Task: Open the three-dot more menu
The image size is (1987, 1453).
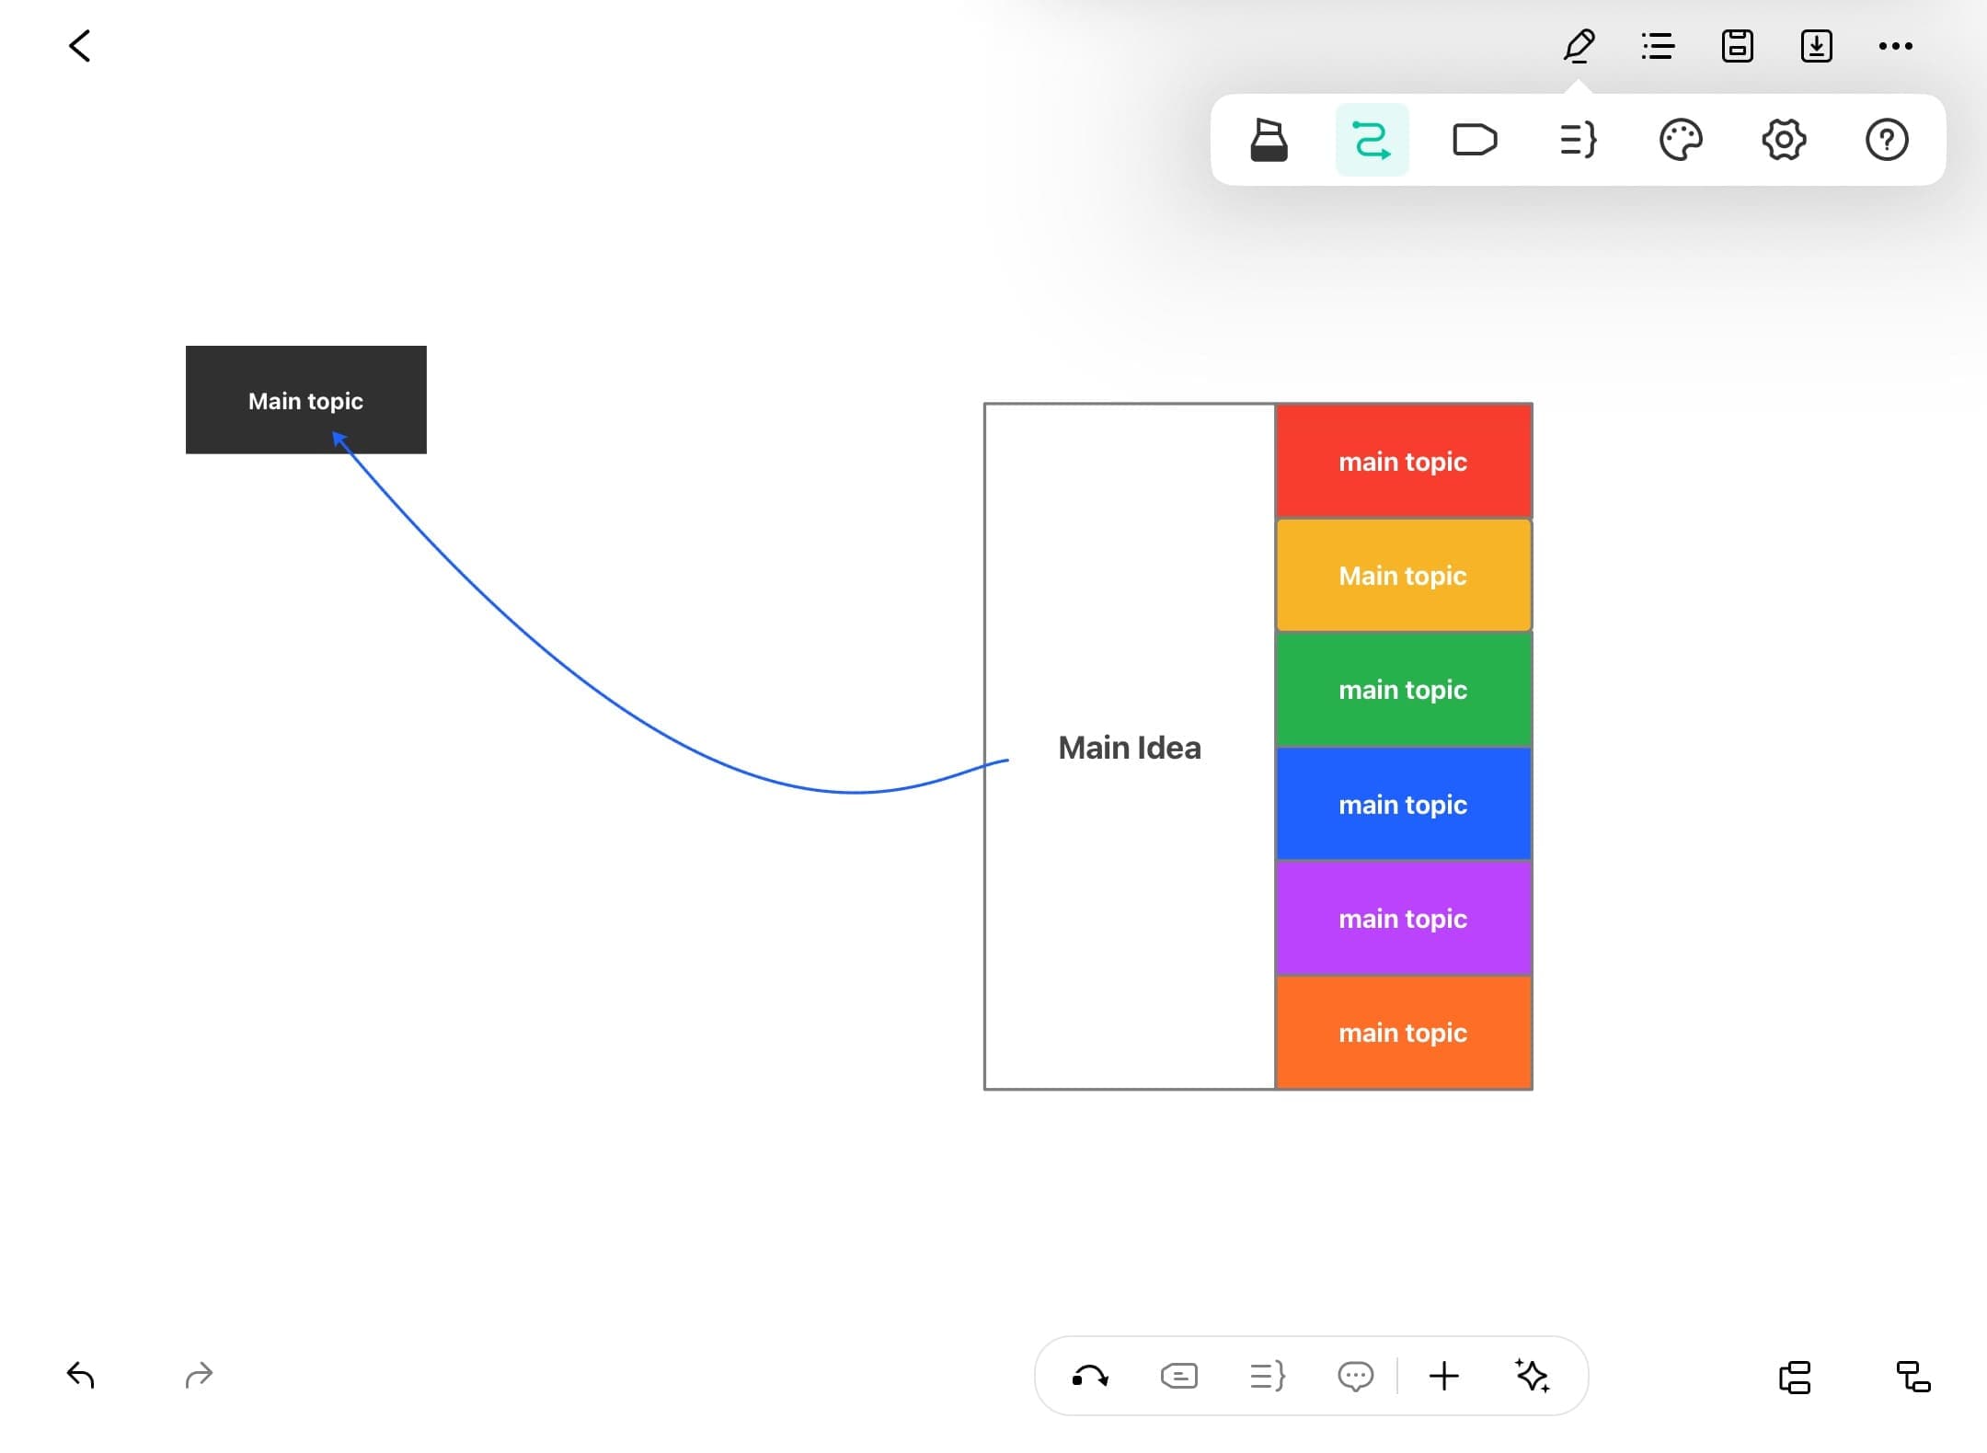Action: tap(1895, 46)
